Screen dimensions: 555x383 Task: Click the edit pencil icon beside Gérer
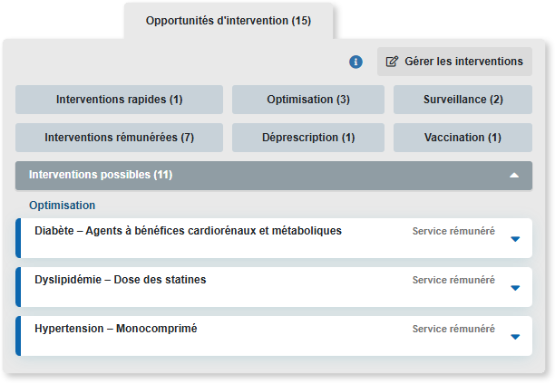[x=392, y=62]
